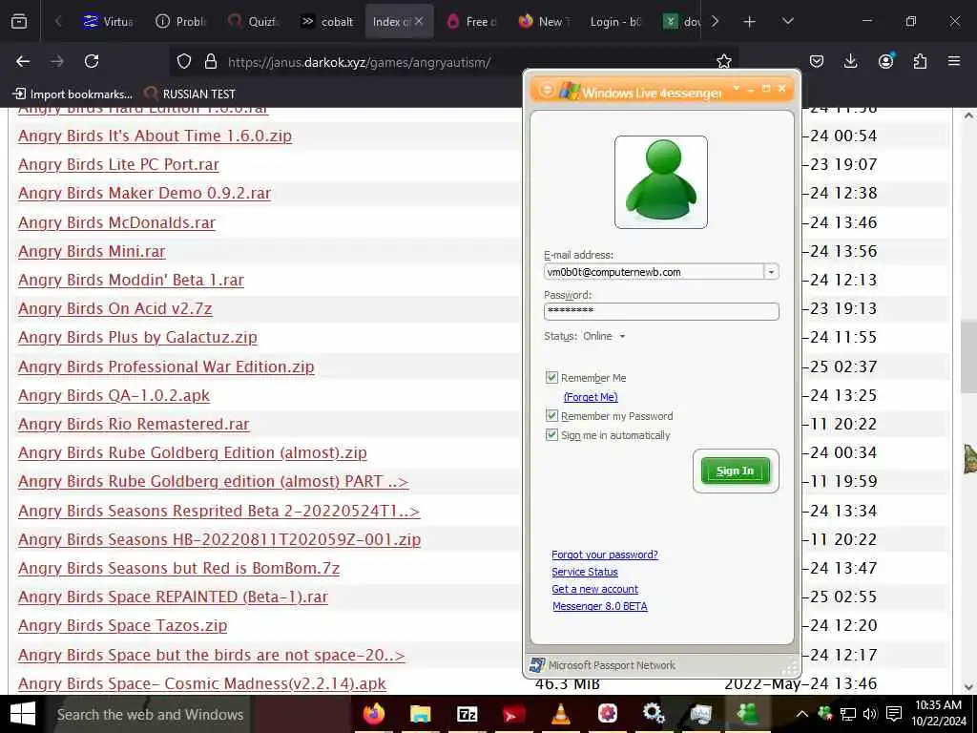
Task: Click the Messenger title bar round menu icon
Action: point(546,91)
